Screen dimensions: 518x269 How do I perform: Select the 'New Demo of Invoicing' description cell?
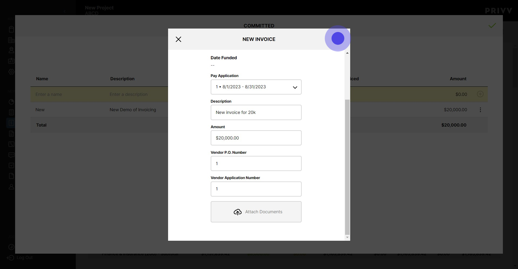tap(133, 110)
